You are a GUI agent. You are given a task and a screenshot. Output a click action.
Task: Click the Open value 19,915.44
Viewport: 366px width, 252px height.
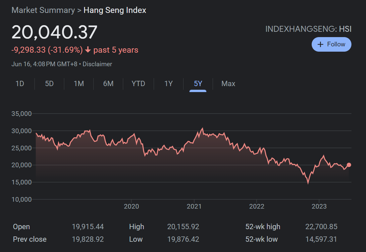(x=88, y=227)
